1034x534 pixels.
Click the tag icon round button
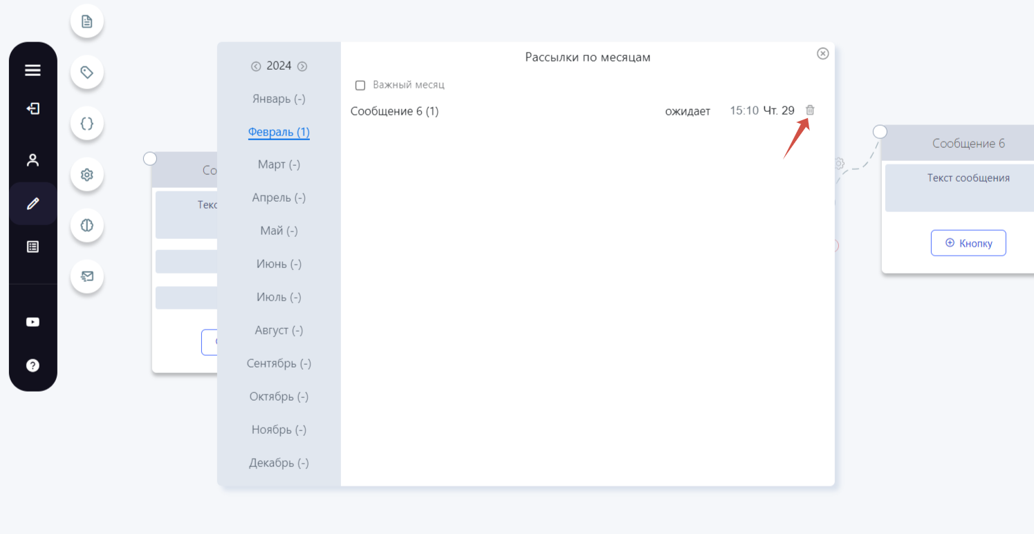pos(87,72)
